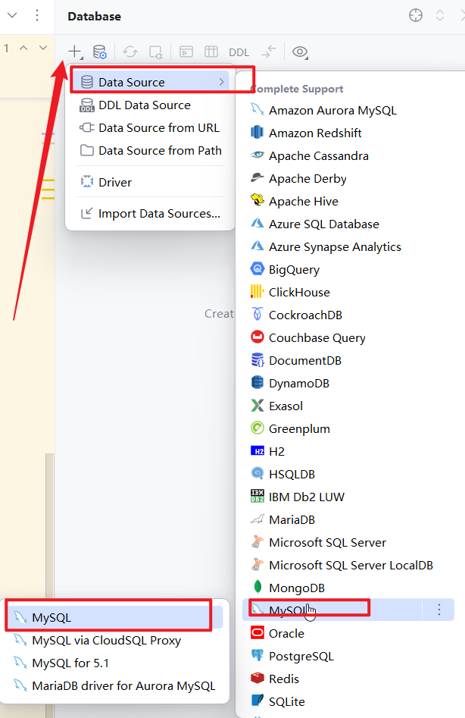Select Greenplum data source
The width and height of the screenshot is (465, 718).
point(348,429)
